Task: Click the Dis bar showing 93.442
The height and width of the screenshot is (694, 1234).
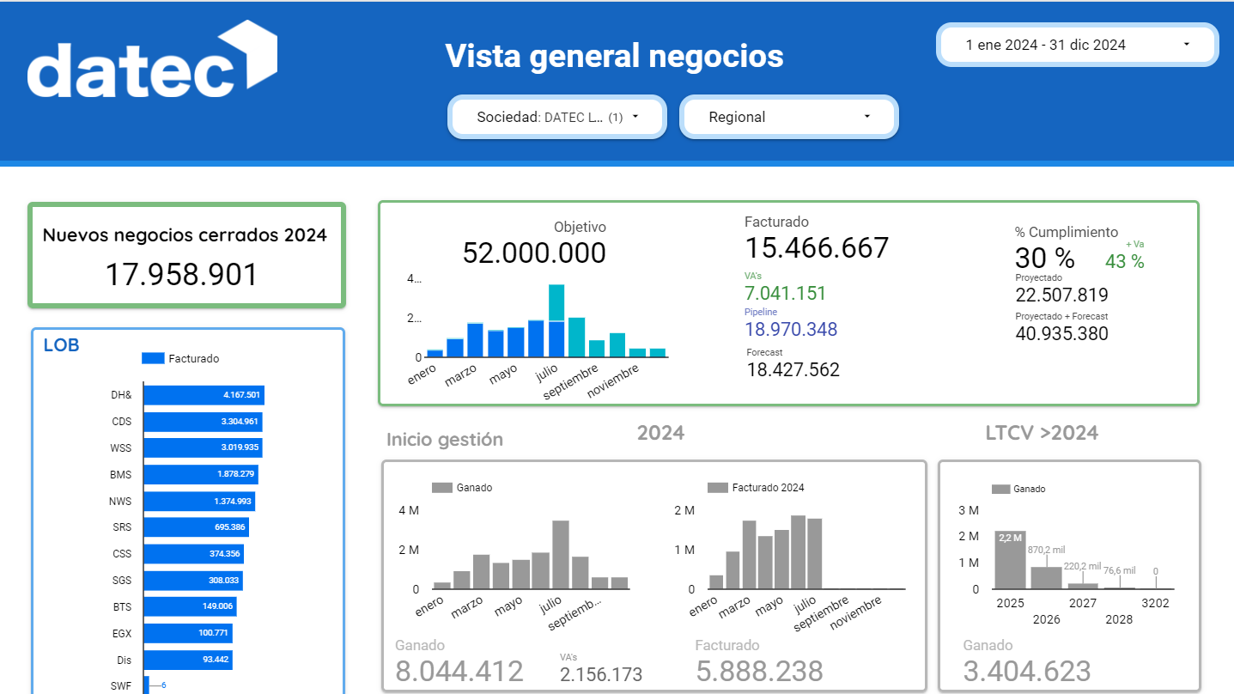Action: (x=188, y=660)
